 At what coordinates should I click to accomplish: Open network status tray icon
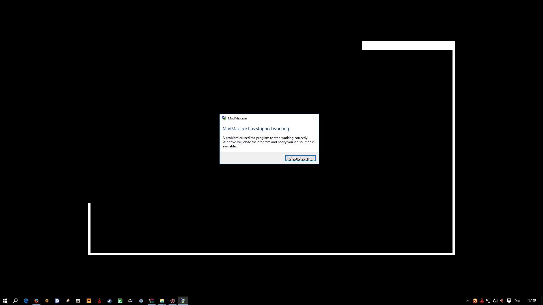pyautogui.click(x=488, y=301)
